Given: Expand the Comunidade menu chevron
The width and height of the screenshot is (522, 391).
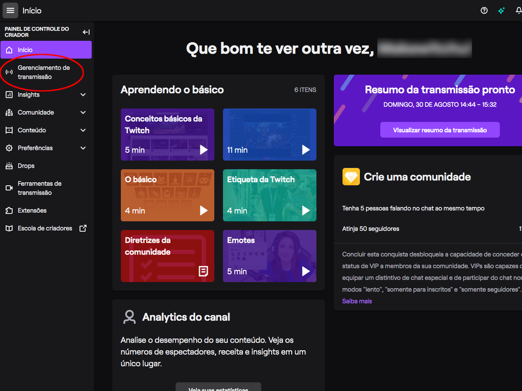Looking at the screenshot, I should (83, 113).
